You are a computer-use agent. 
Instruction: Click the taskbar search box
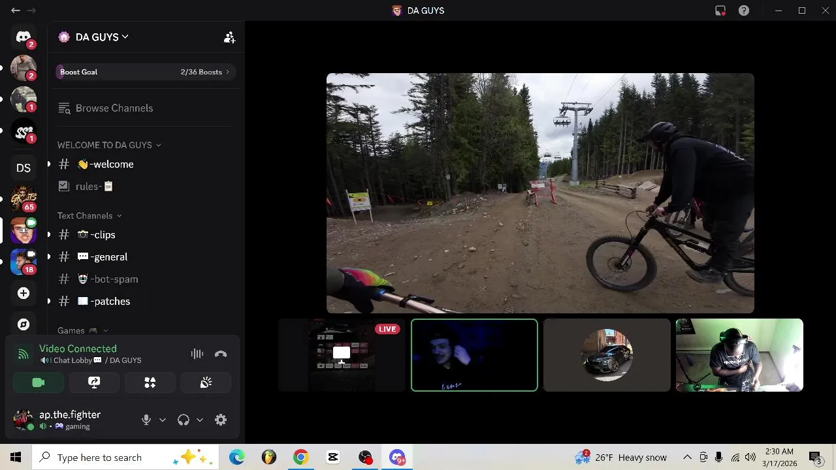click(x=125, y=457)
